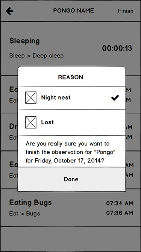Click the empty row below Eating Bugs

point(71,239)
